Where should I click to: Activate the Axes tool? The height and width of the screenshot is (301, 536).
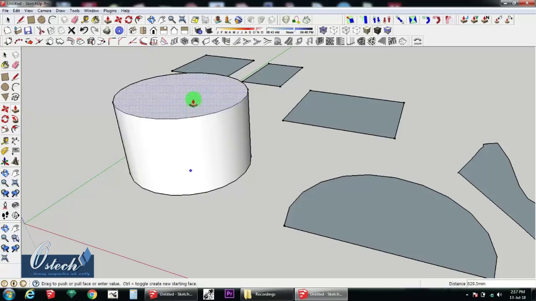[x=5, y=161]
